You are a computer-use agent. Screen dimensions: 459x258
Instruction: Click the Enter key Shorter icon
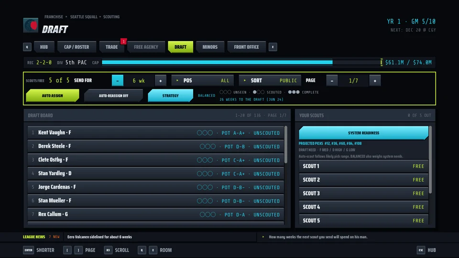pyautogui.click(x=28, y=250)
